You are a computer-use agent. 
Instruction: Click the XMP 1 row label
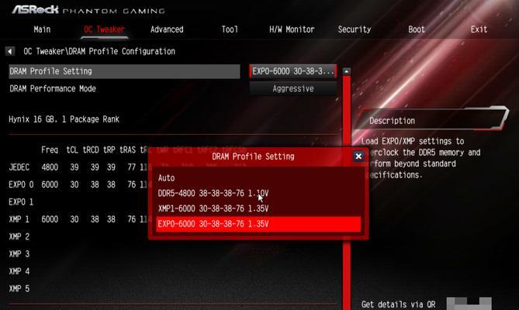[19, 219]
